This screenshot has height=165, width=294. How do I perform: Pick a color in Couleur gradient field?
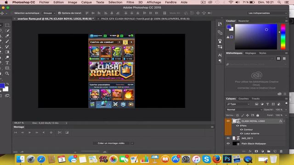pos(256,37)
